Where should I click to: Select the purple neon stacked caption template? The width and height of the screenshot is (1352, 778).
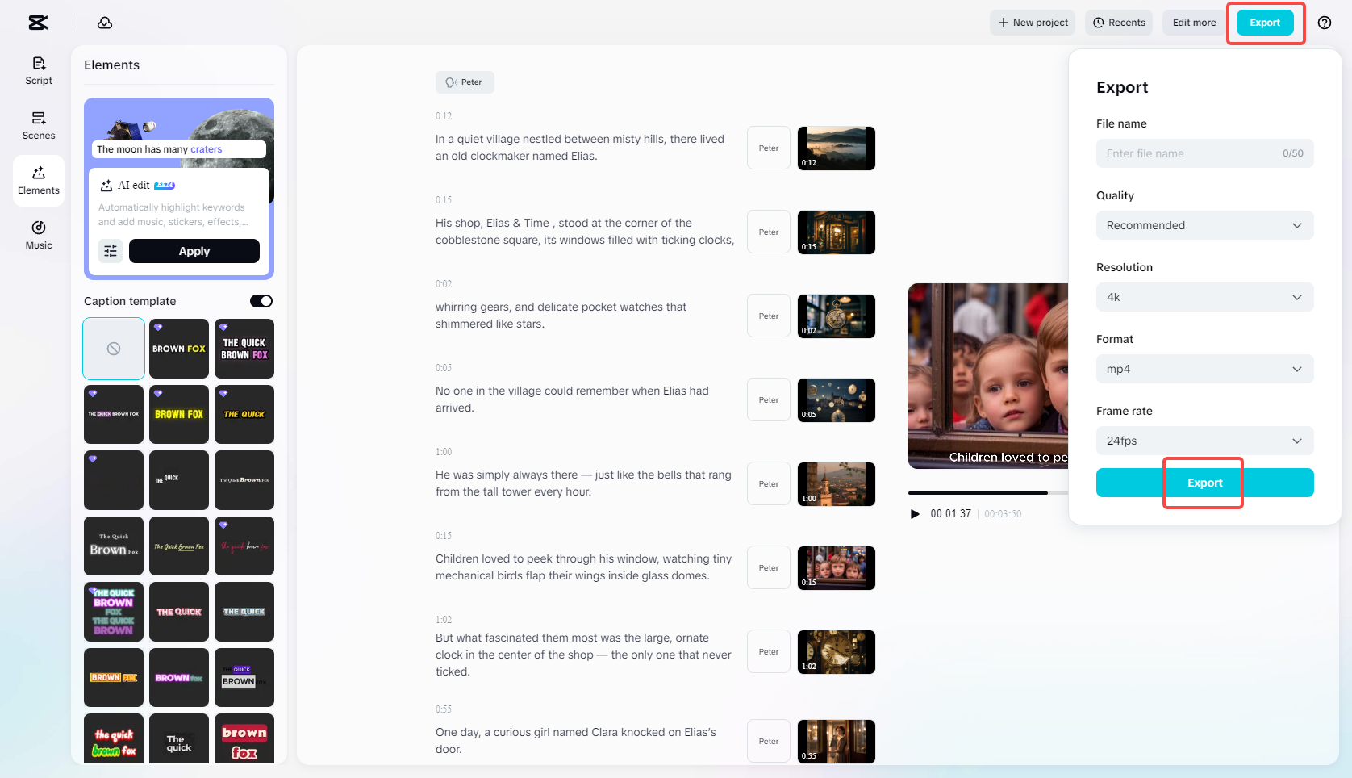114,612
